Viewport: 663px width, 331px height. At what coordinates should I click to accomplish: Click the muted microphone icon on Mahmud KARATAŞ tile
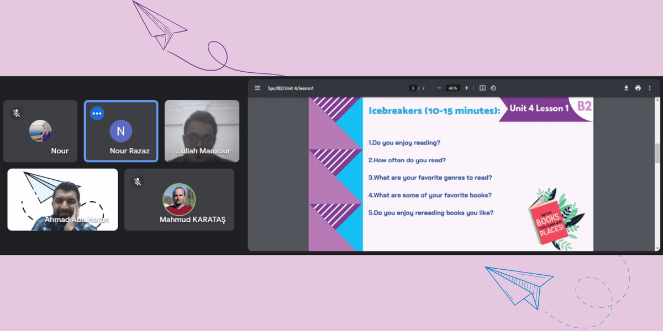[138, 181]
